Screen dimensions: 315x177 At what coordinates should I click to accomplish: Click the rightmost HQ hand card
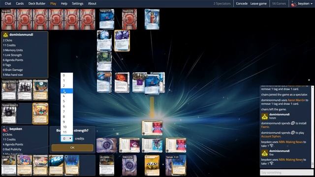pos(72,165)
